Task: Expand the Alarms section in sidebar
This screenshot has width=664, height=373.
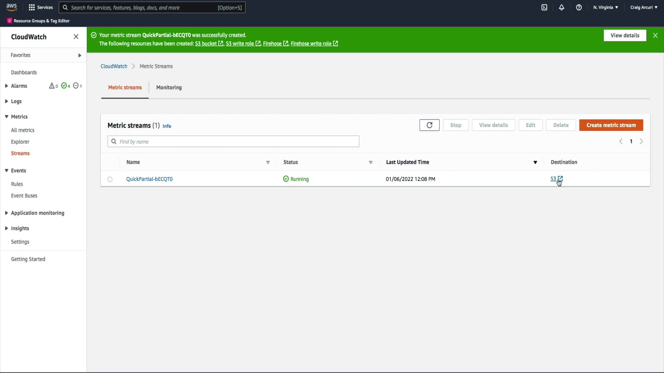Action: [7, 86]
